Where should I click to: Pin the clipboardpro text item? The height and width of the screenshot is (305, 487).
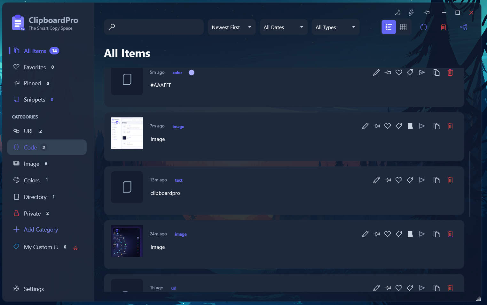[x=388, y=180]
